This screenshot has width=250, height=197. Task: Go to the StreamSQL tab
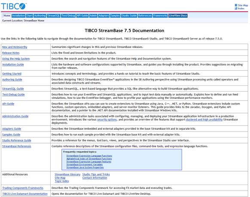(54, 15)
